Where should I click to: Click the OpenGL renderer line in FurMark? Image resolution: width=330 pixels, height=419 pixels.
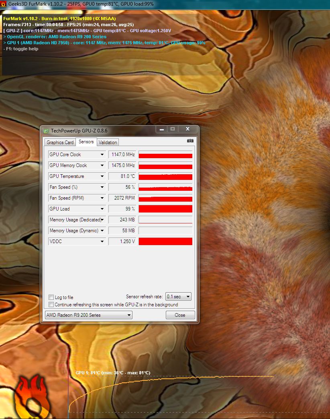coord(55,37)
